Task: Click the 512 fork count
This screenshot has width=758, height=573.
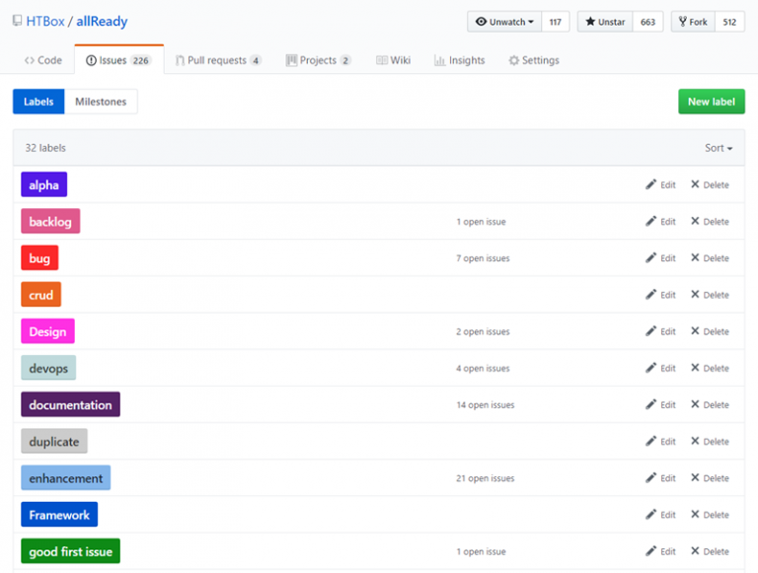Action: [729, 22]
